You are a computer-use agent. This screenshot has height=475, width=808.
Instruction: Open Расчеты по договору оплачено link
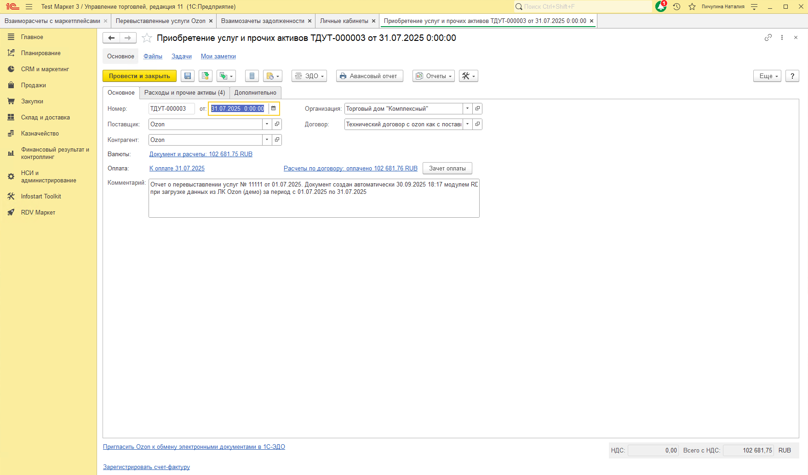coord(350,168)
